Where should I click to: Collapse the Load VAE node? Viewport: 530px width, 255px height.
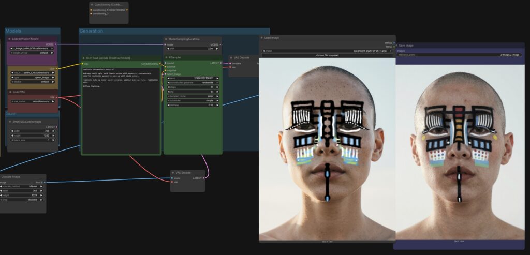[9, 92]
